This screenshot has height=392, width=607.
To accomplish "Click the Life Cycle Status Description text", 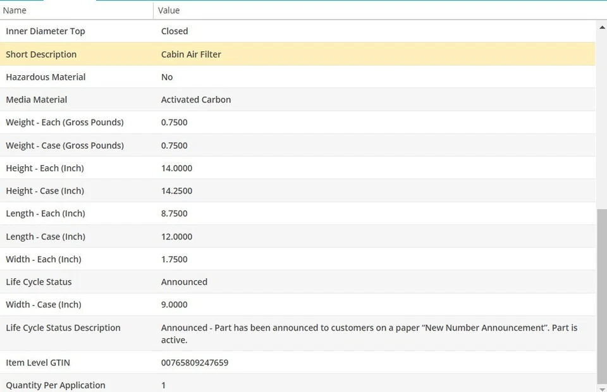I will (369, 333).
